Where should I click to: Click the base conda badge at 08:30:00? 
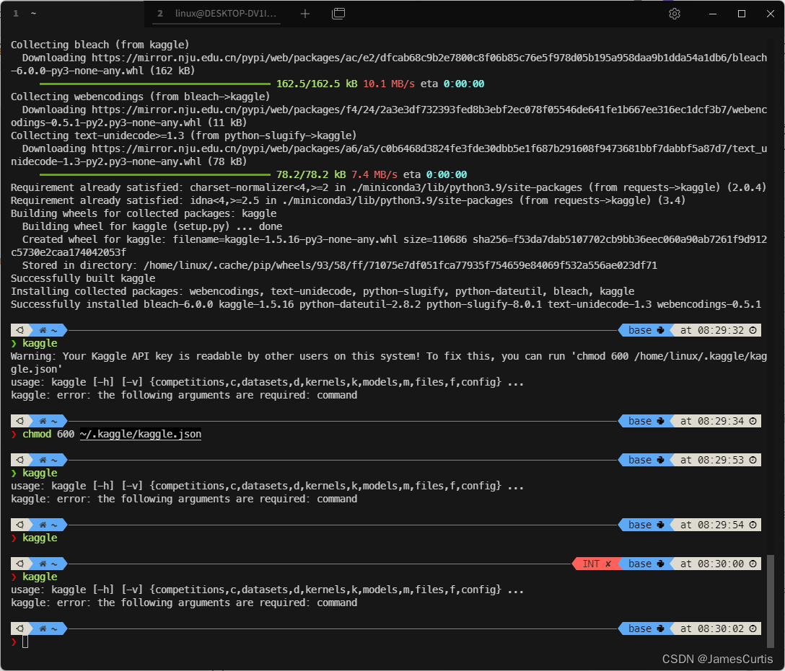click(646, 564)
